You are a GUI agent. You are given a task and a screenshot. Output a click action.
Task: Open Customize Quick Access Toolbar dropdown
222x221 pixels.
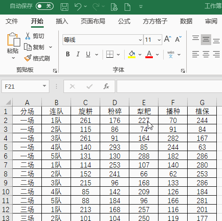click(141, 7)
